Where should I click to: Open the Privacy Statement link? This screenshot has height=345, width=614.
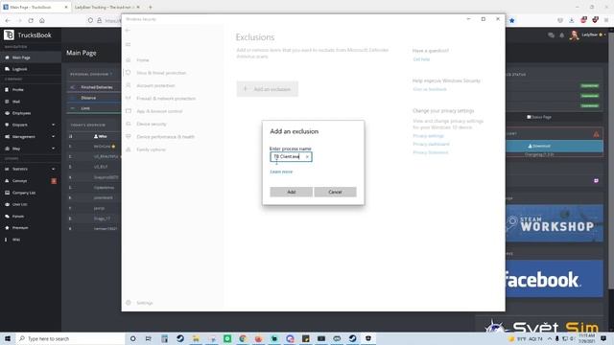431,152
